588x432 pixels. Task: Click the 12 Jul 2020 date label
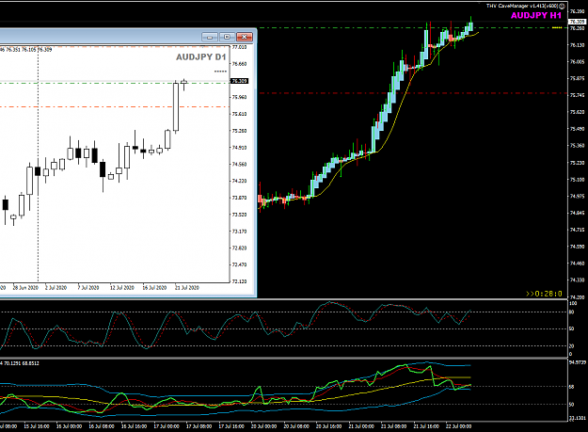pos(122,288)
